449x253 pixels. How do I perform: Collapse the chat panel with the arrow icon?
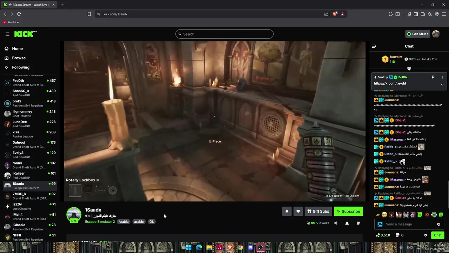(x=374, y=46)
